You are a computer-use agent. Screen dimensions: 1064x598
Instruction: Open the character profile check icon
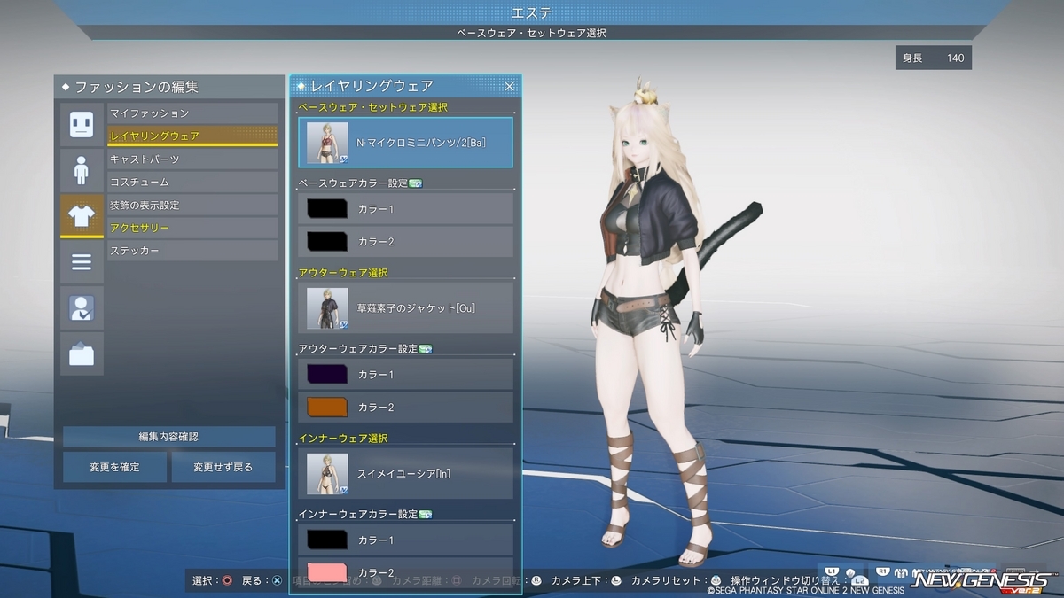click(82, 308)
